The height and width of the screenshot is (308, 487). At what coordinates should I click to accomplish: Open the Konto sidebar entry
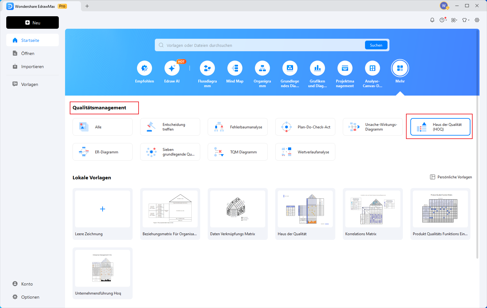33,284
